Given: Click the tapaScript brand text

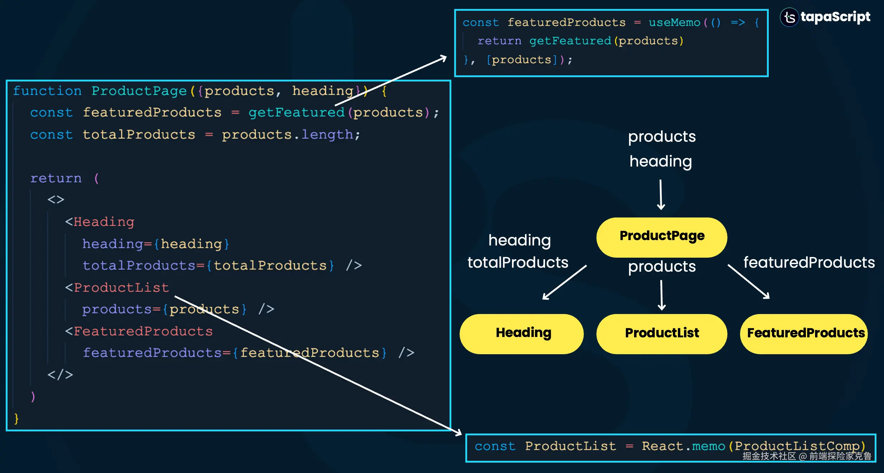Looking at the screenshot, I should 835,17.
